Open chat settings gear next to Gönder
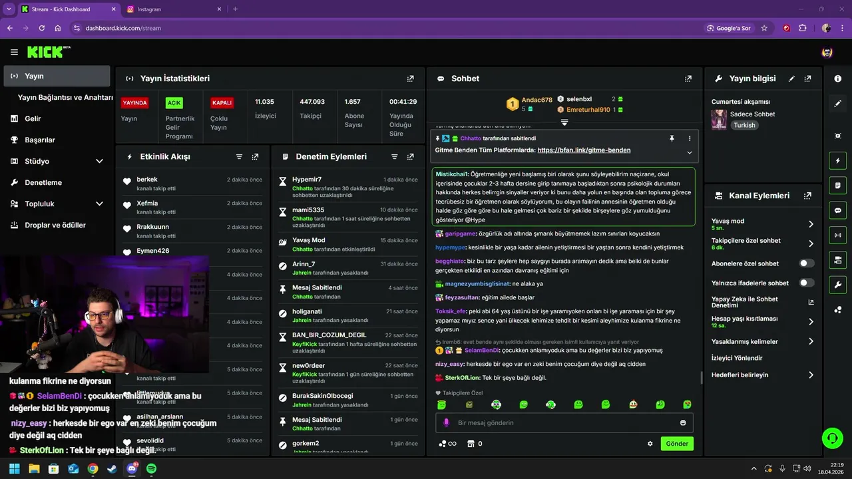 click(x=650, y=444)
